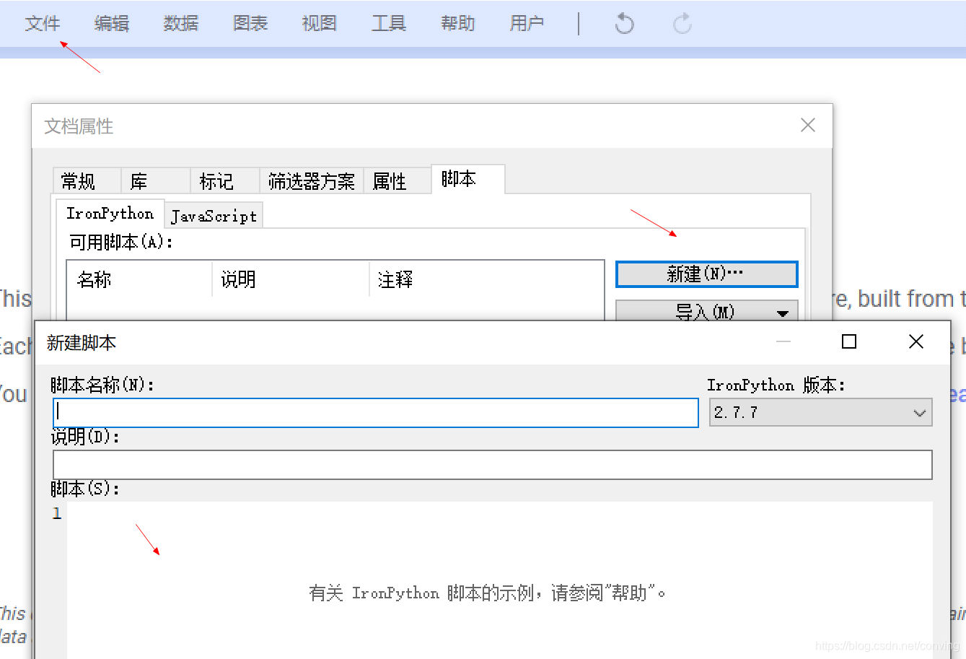Image resolution: width=966 pixels, height=659 pixels.
Task: Click the 新建(N) button
Action: 706,274
